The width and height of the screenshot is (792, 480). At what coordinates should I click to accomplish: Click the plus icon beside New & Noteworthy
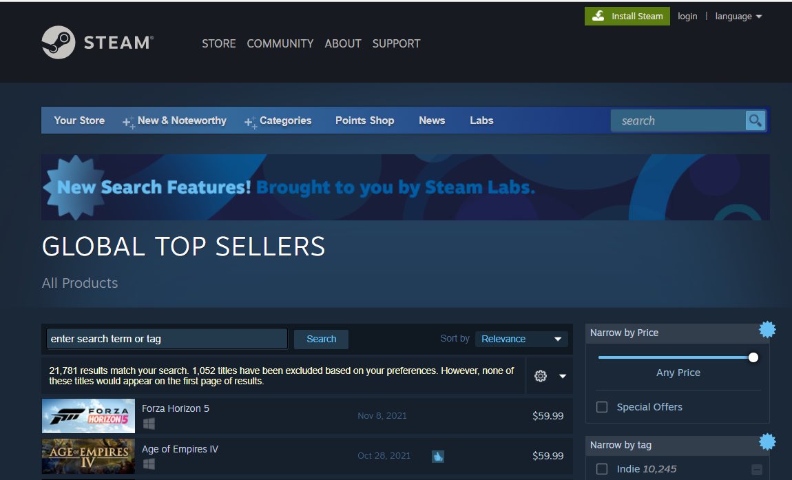coord(128,122)
